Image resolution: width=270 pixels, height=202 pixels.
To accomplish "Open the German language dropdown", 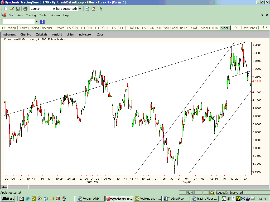I will tap(80, 9).
